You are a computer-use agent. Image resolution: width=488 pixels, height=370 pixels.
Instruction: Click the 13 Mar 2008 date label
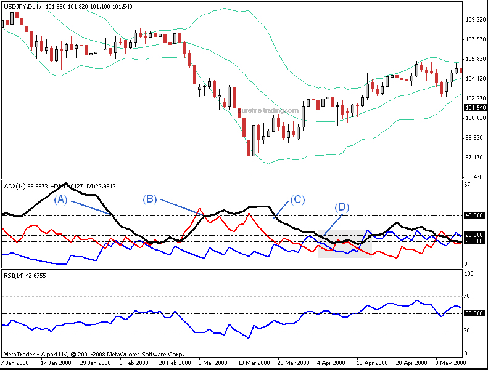click(254, 363)
